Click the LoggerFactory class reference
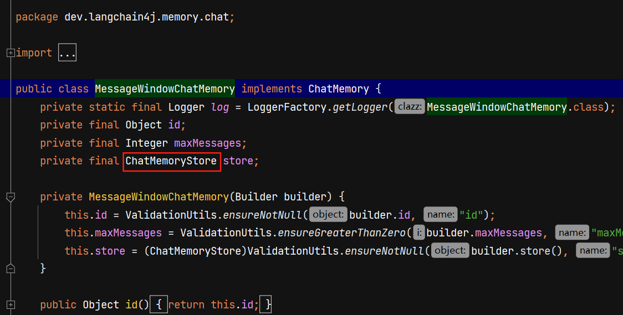623x315 pixels. [287, 107]
